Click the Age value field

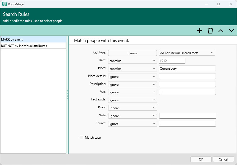coord(187,92)
